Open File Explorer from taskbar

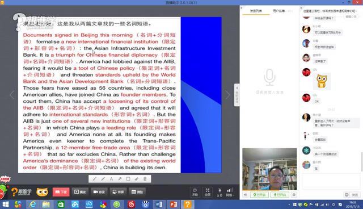pyautogui.click(x=46, y=204)
